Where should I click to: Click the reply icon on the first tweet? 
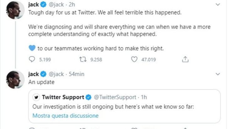coord(32,59)
